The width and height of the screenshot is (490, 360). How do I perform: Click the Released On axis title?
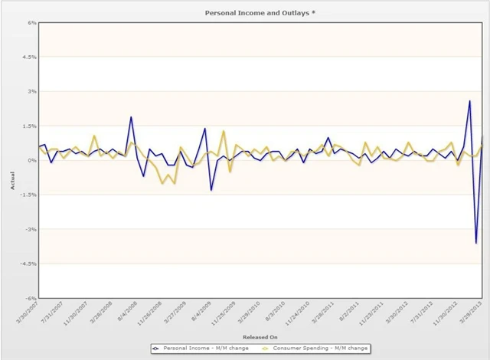(x=260, y=337)
